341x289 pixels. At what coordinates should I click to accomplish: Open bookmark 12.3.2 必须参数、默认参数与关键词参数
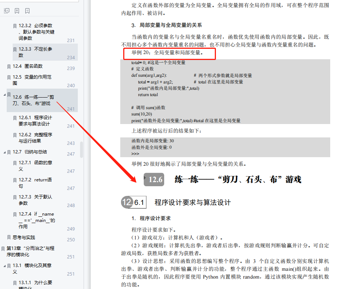click(x=36, y=32)
